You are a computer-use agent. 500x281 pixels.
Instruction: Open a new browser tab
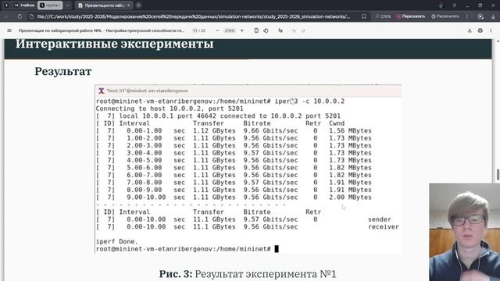click(139, 5)
